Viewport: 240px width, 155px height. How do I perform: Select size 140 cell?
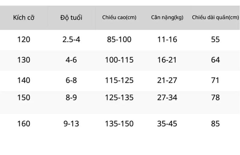[x=24, y=80]
